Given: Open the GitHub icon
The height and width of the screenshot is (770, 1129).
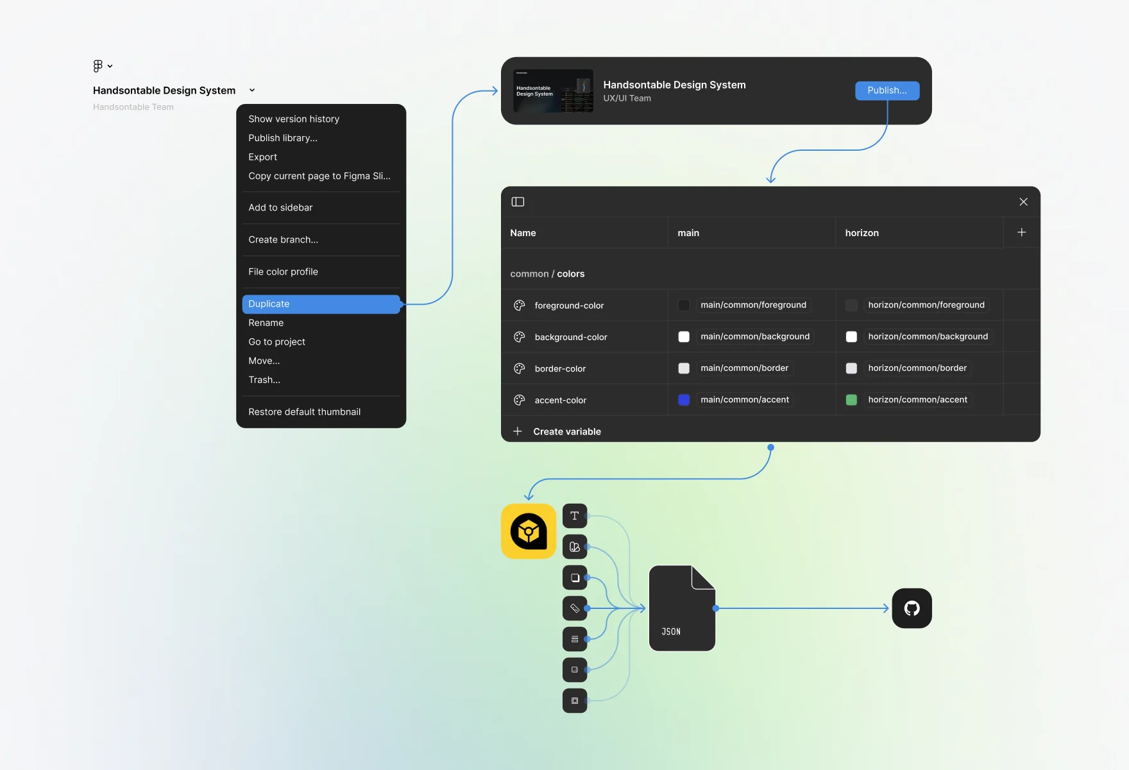Looking at the screenshot, I should coord(912,608).
